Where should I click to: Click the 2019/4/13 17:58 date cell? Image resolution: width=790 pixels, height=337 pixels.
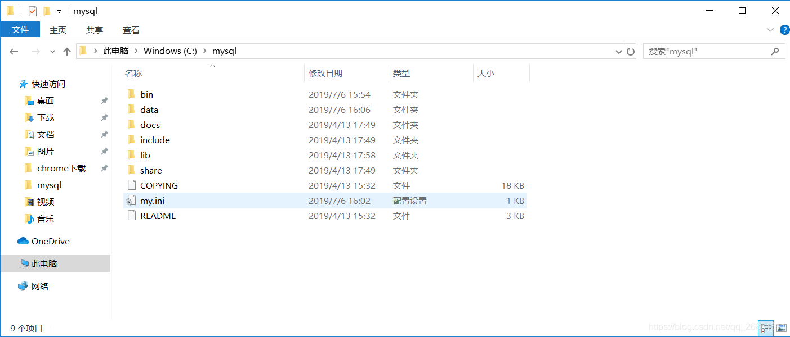(x=342, y=155)
